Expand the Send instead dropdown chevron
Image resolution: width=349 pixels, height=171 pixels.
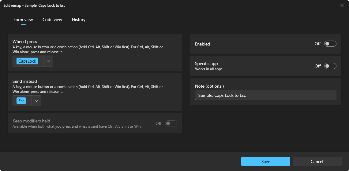36,101
